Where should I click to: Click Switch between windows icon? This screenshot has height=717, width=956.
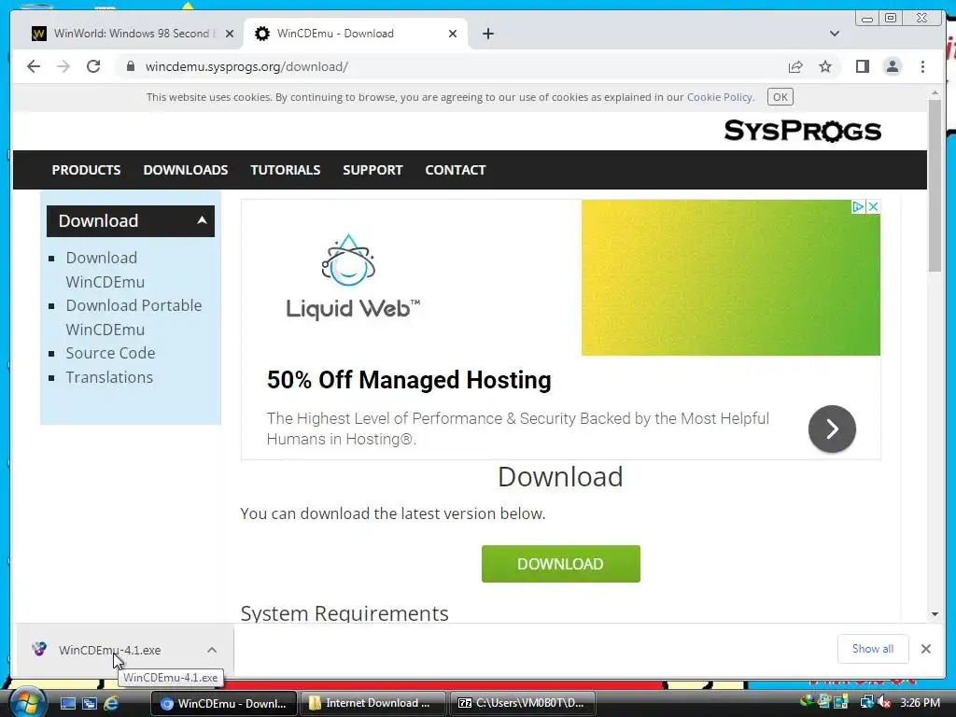[90, 703]
